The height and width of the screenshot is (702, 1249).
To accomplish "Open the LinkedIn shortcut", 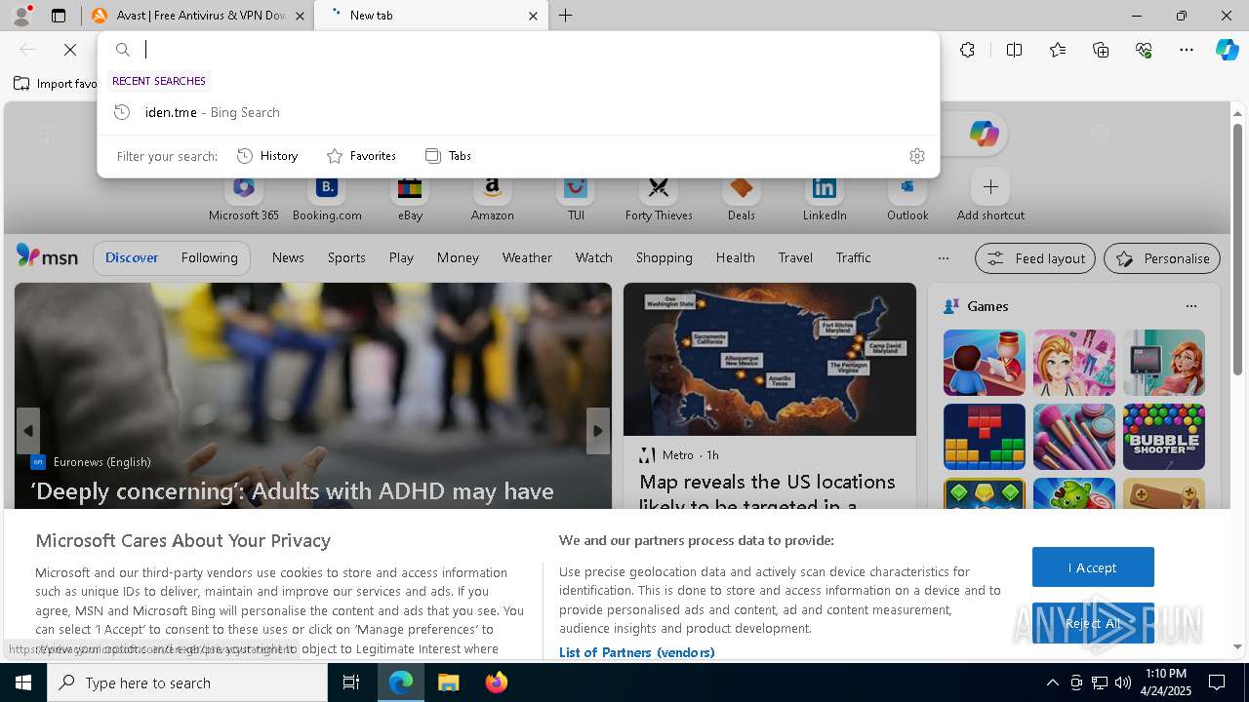I will click(825, 198).
